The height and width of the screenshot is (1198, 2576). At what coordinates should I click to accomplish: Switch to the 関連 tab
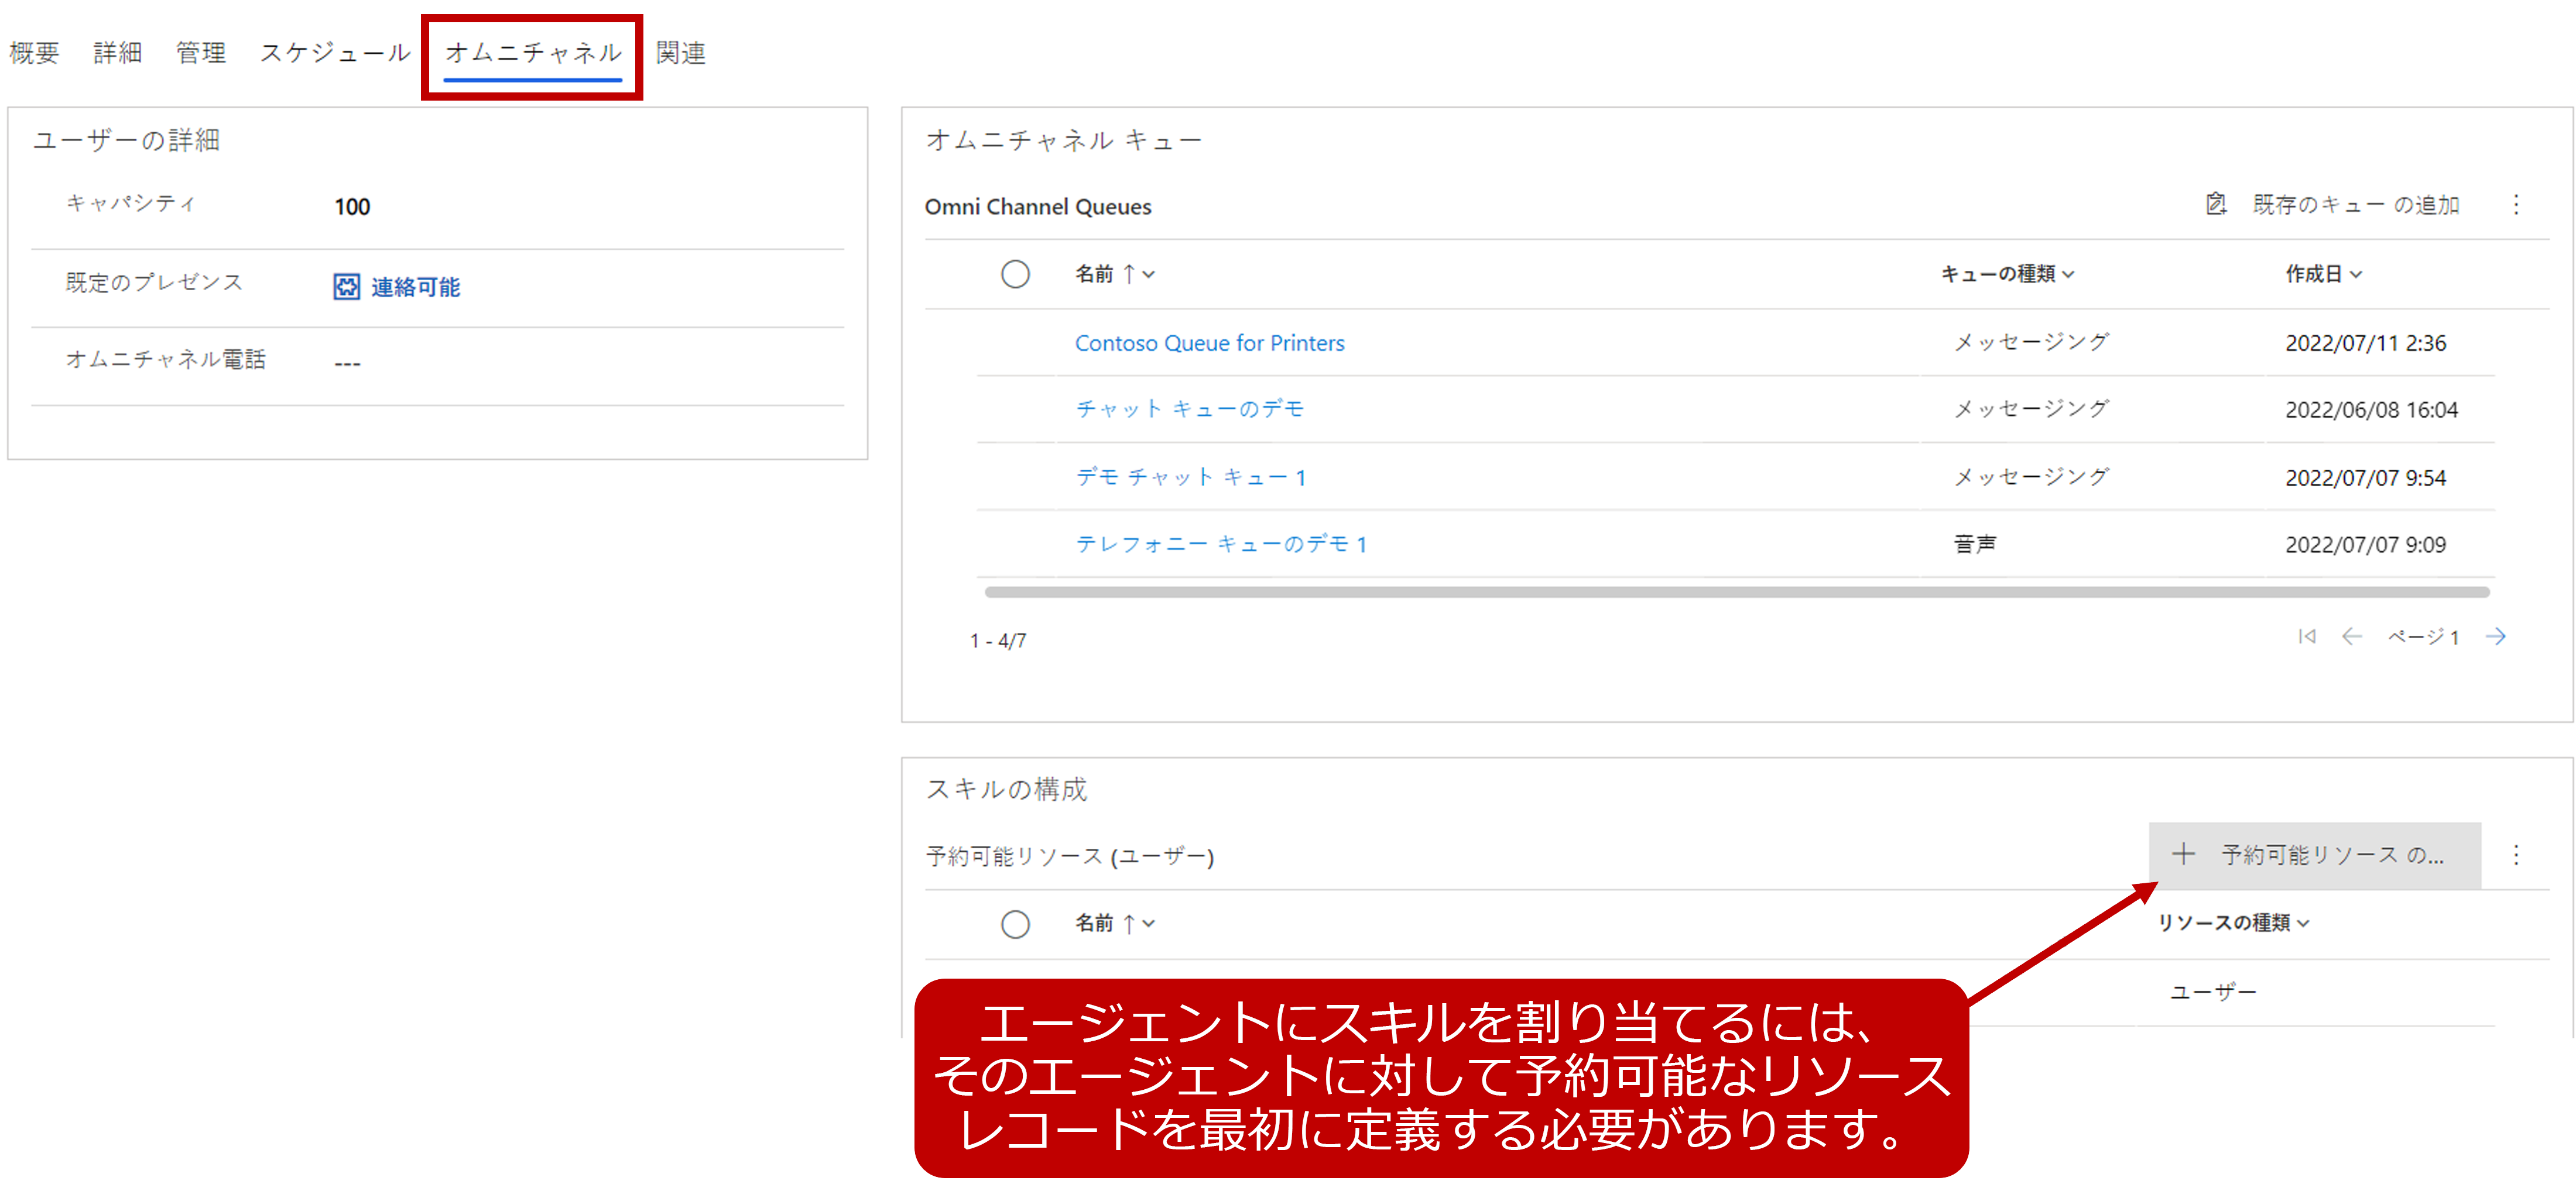point(681,53)
